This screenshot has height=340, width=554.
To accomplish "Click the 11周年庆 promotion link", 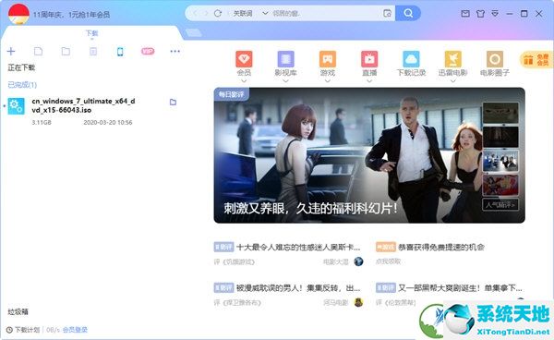I will (71, 15).
